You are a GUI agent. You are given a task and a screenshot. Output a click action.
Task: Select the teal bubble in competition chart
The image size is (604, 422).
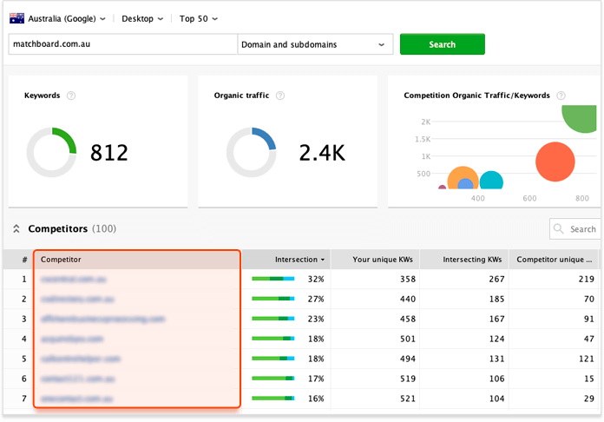point(491,181)
